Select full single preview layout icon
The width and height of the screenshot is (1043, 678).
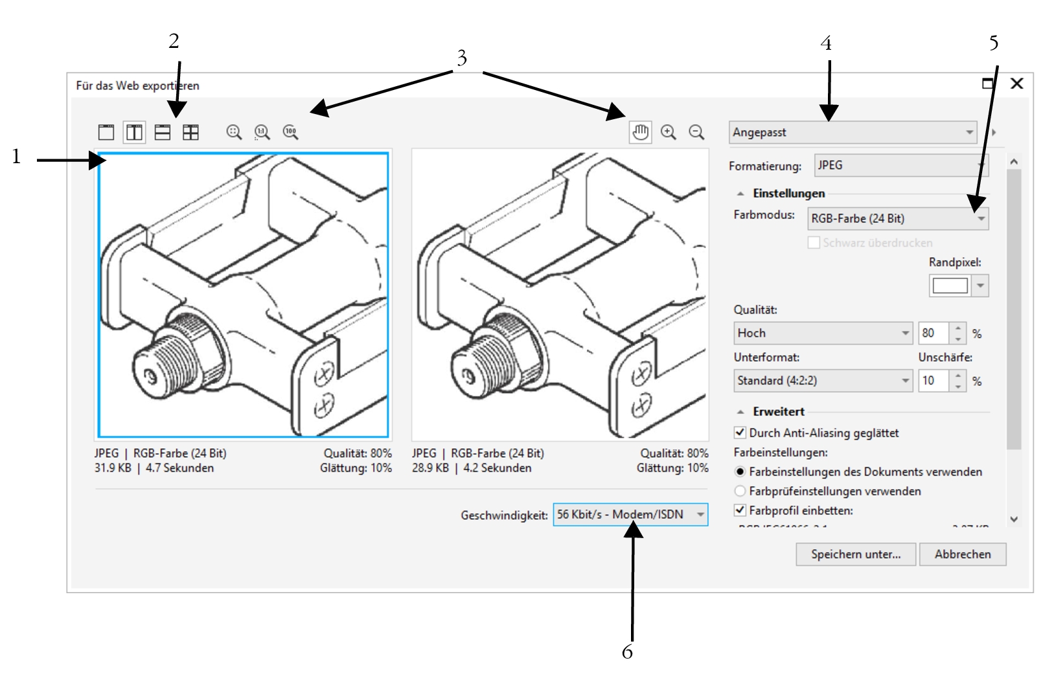[x=106, y=132]
